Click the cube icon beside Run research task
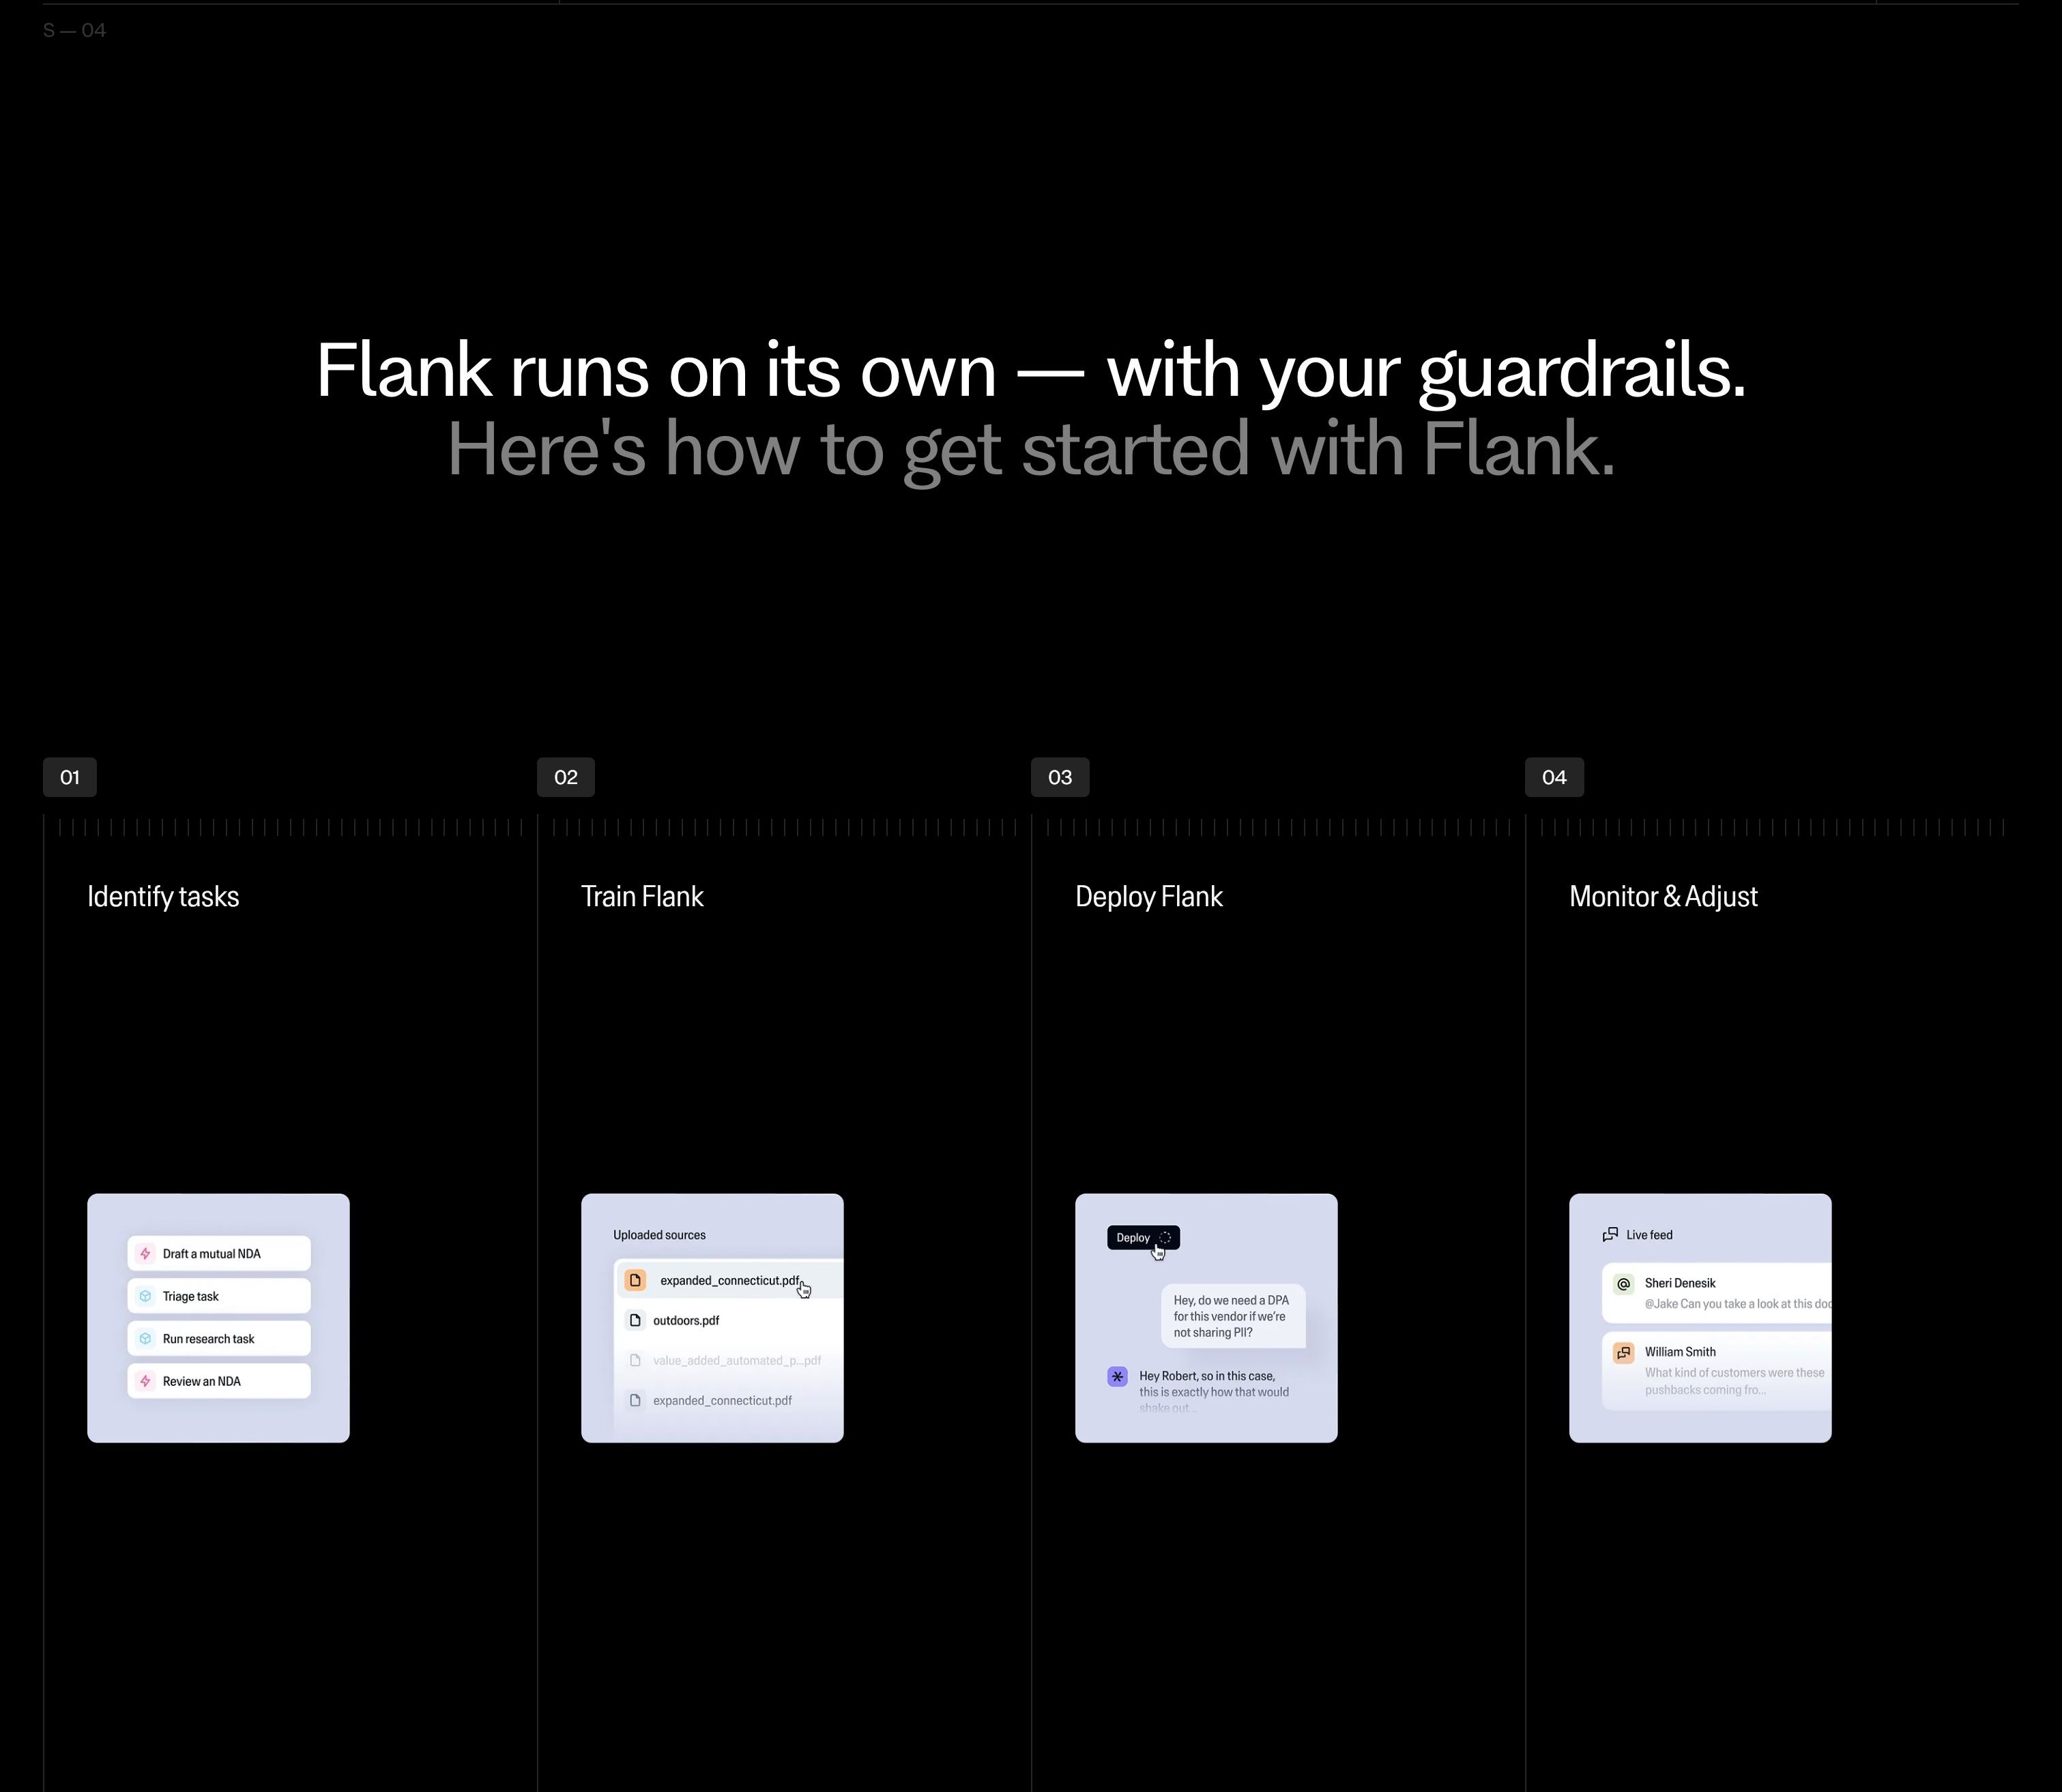 coord(145,1338)
